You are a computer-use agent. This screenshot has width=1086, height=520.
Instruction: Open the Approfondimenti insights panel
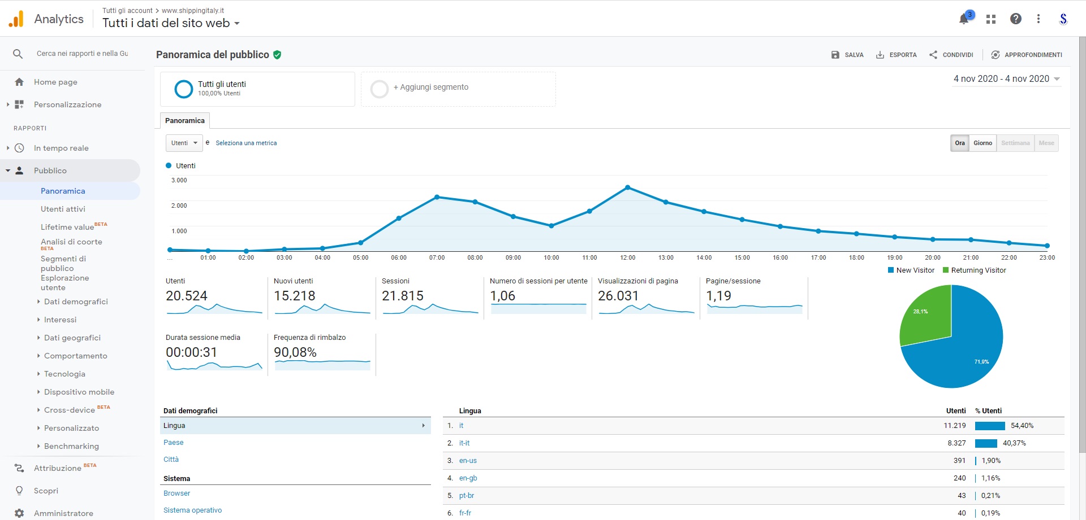(1027, 55)
